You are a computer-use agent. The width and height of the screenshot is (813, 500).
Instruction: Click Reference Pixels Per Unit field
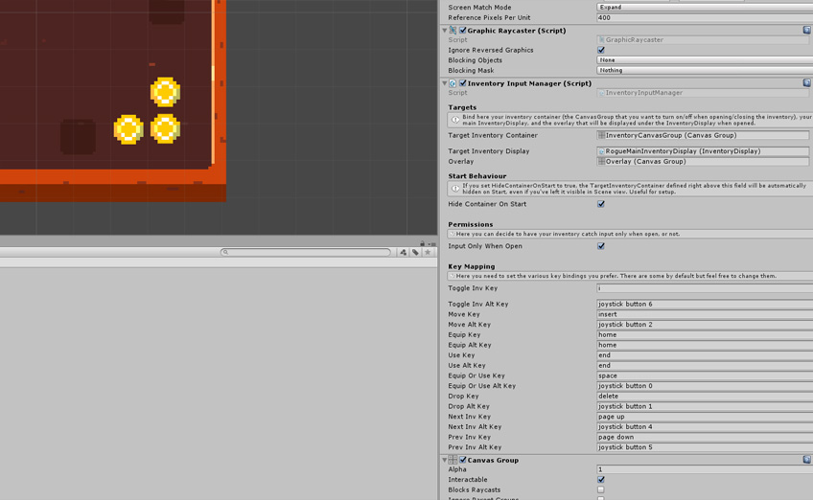705,17
